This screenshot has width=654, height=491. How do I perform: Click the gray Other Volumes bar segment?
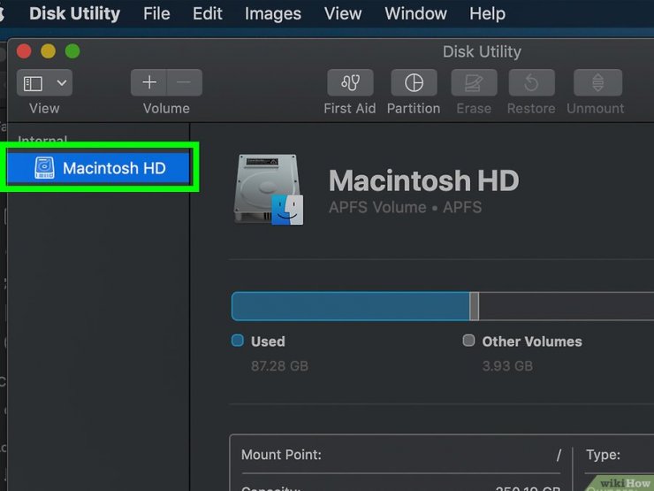pos(475,306)
